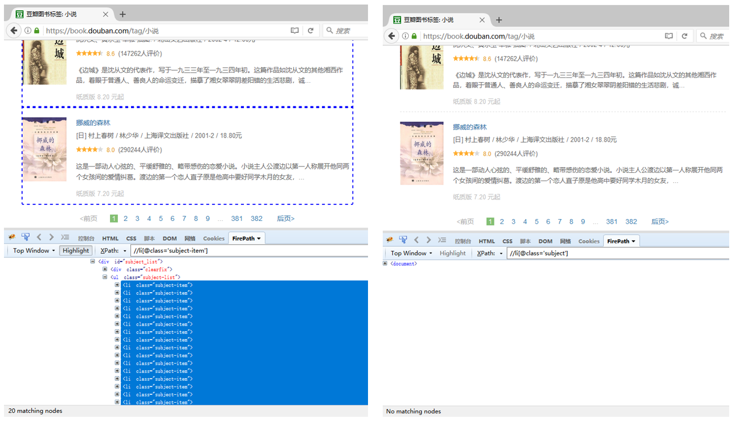Collapse the div id="subject_list" node
This screenshot has height=423, width=736.
pyautogui.click(x=92, y=262)
